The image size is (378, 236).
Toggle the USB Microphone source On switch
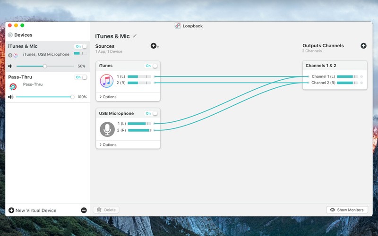[x=151, y=113]
